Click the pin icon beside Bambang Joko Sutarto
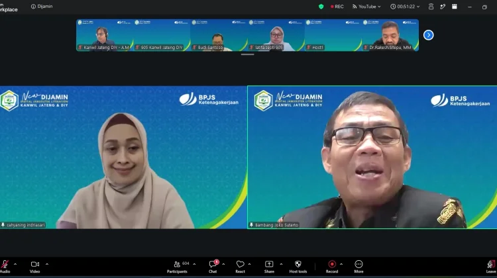 click(251, 225)
